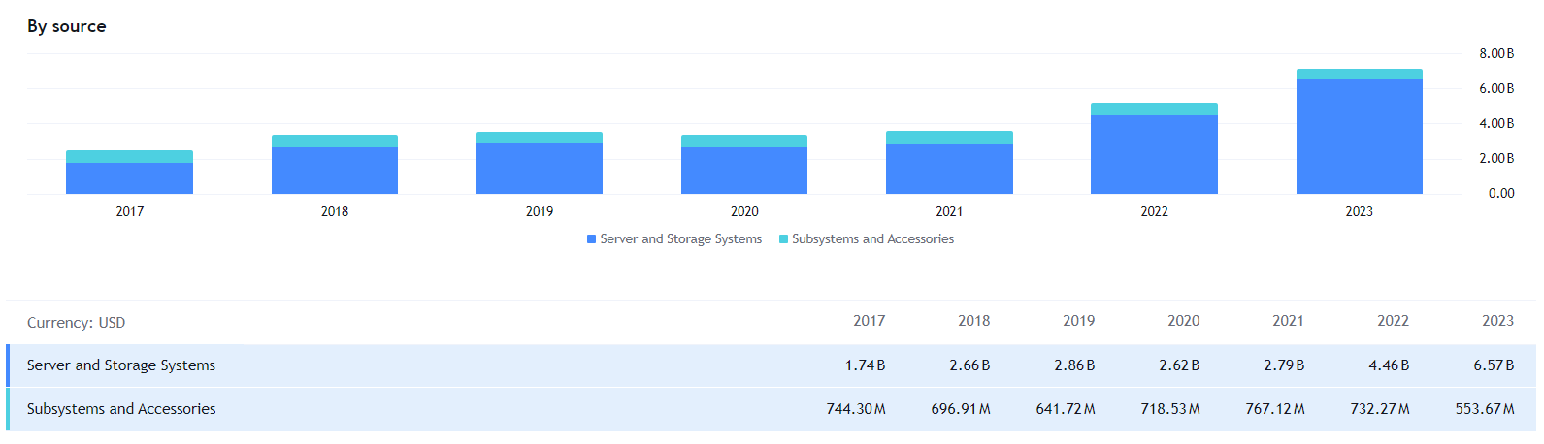Select Subsystems and Accessories table row label
1544x444 pixels.
(x=121, y=409)
